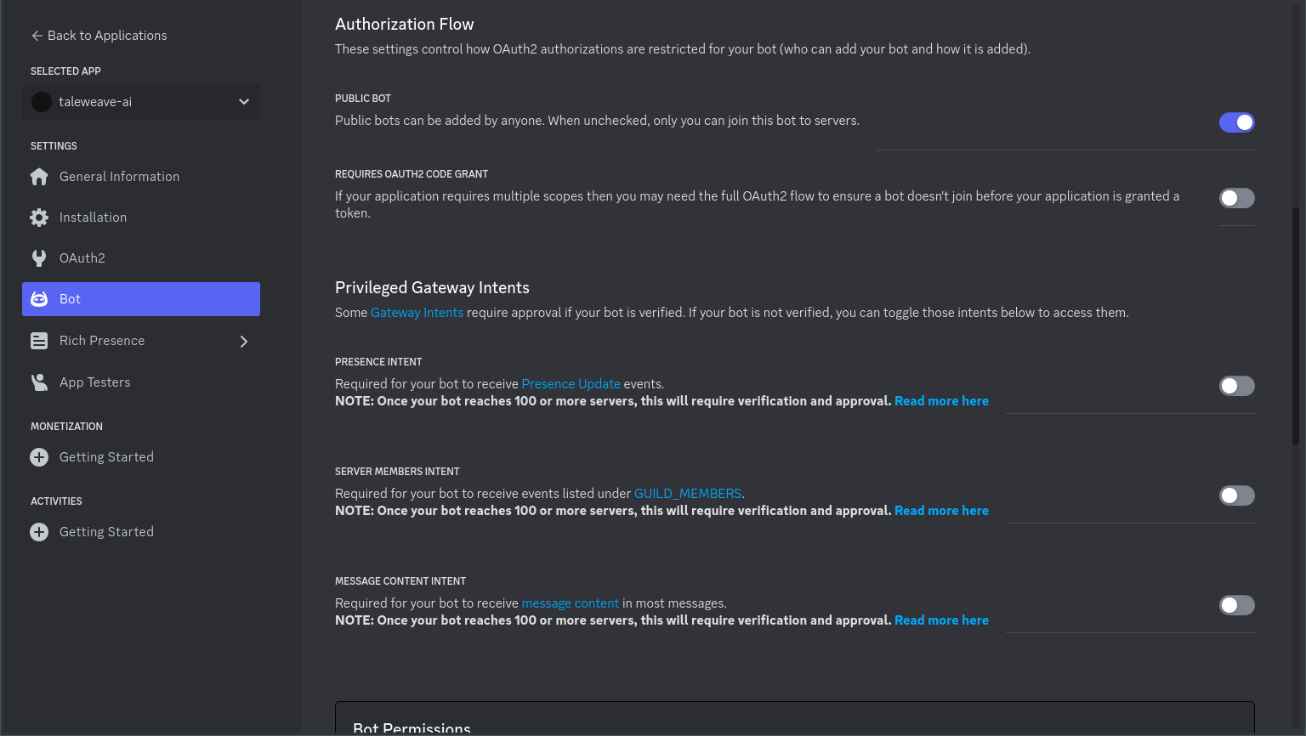Switch on the Message Content Intent toggle
Viewport: 1306px width, 736px height.
click(1236, 605)
